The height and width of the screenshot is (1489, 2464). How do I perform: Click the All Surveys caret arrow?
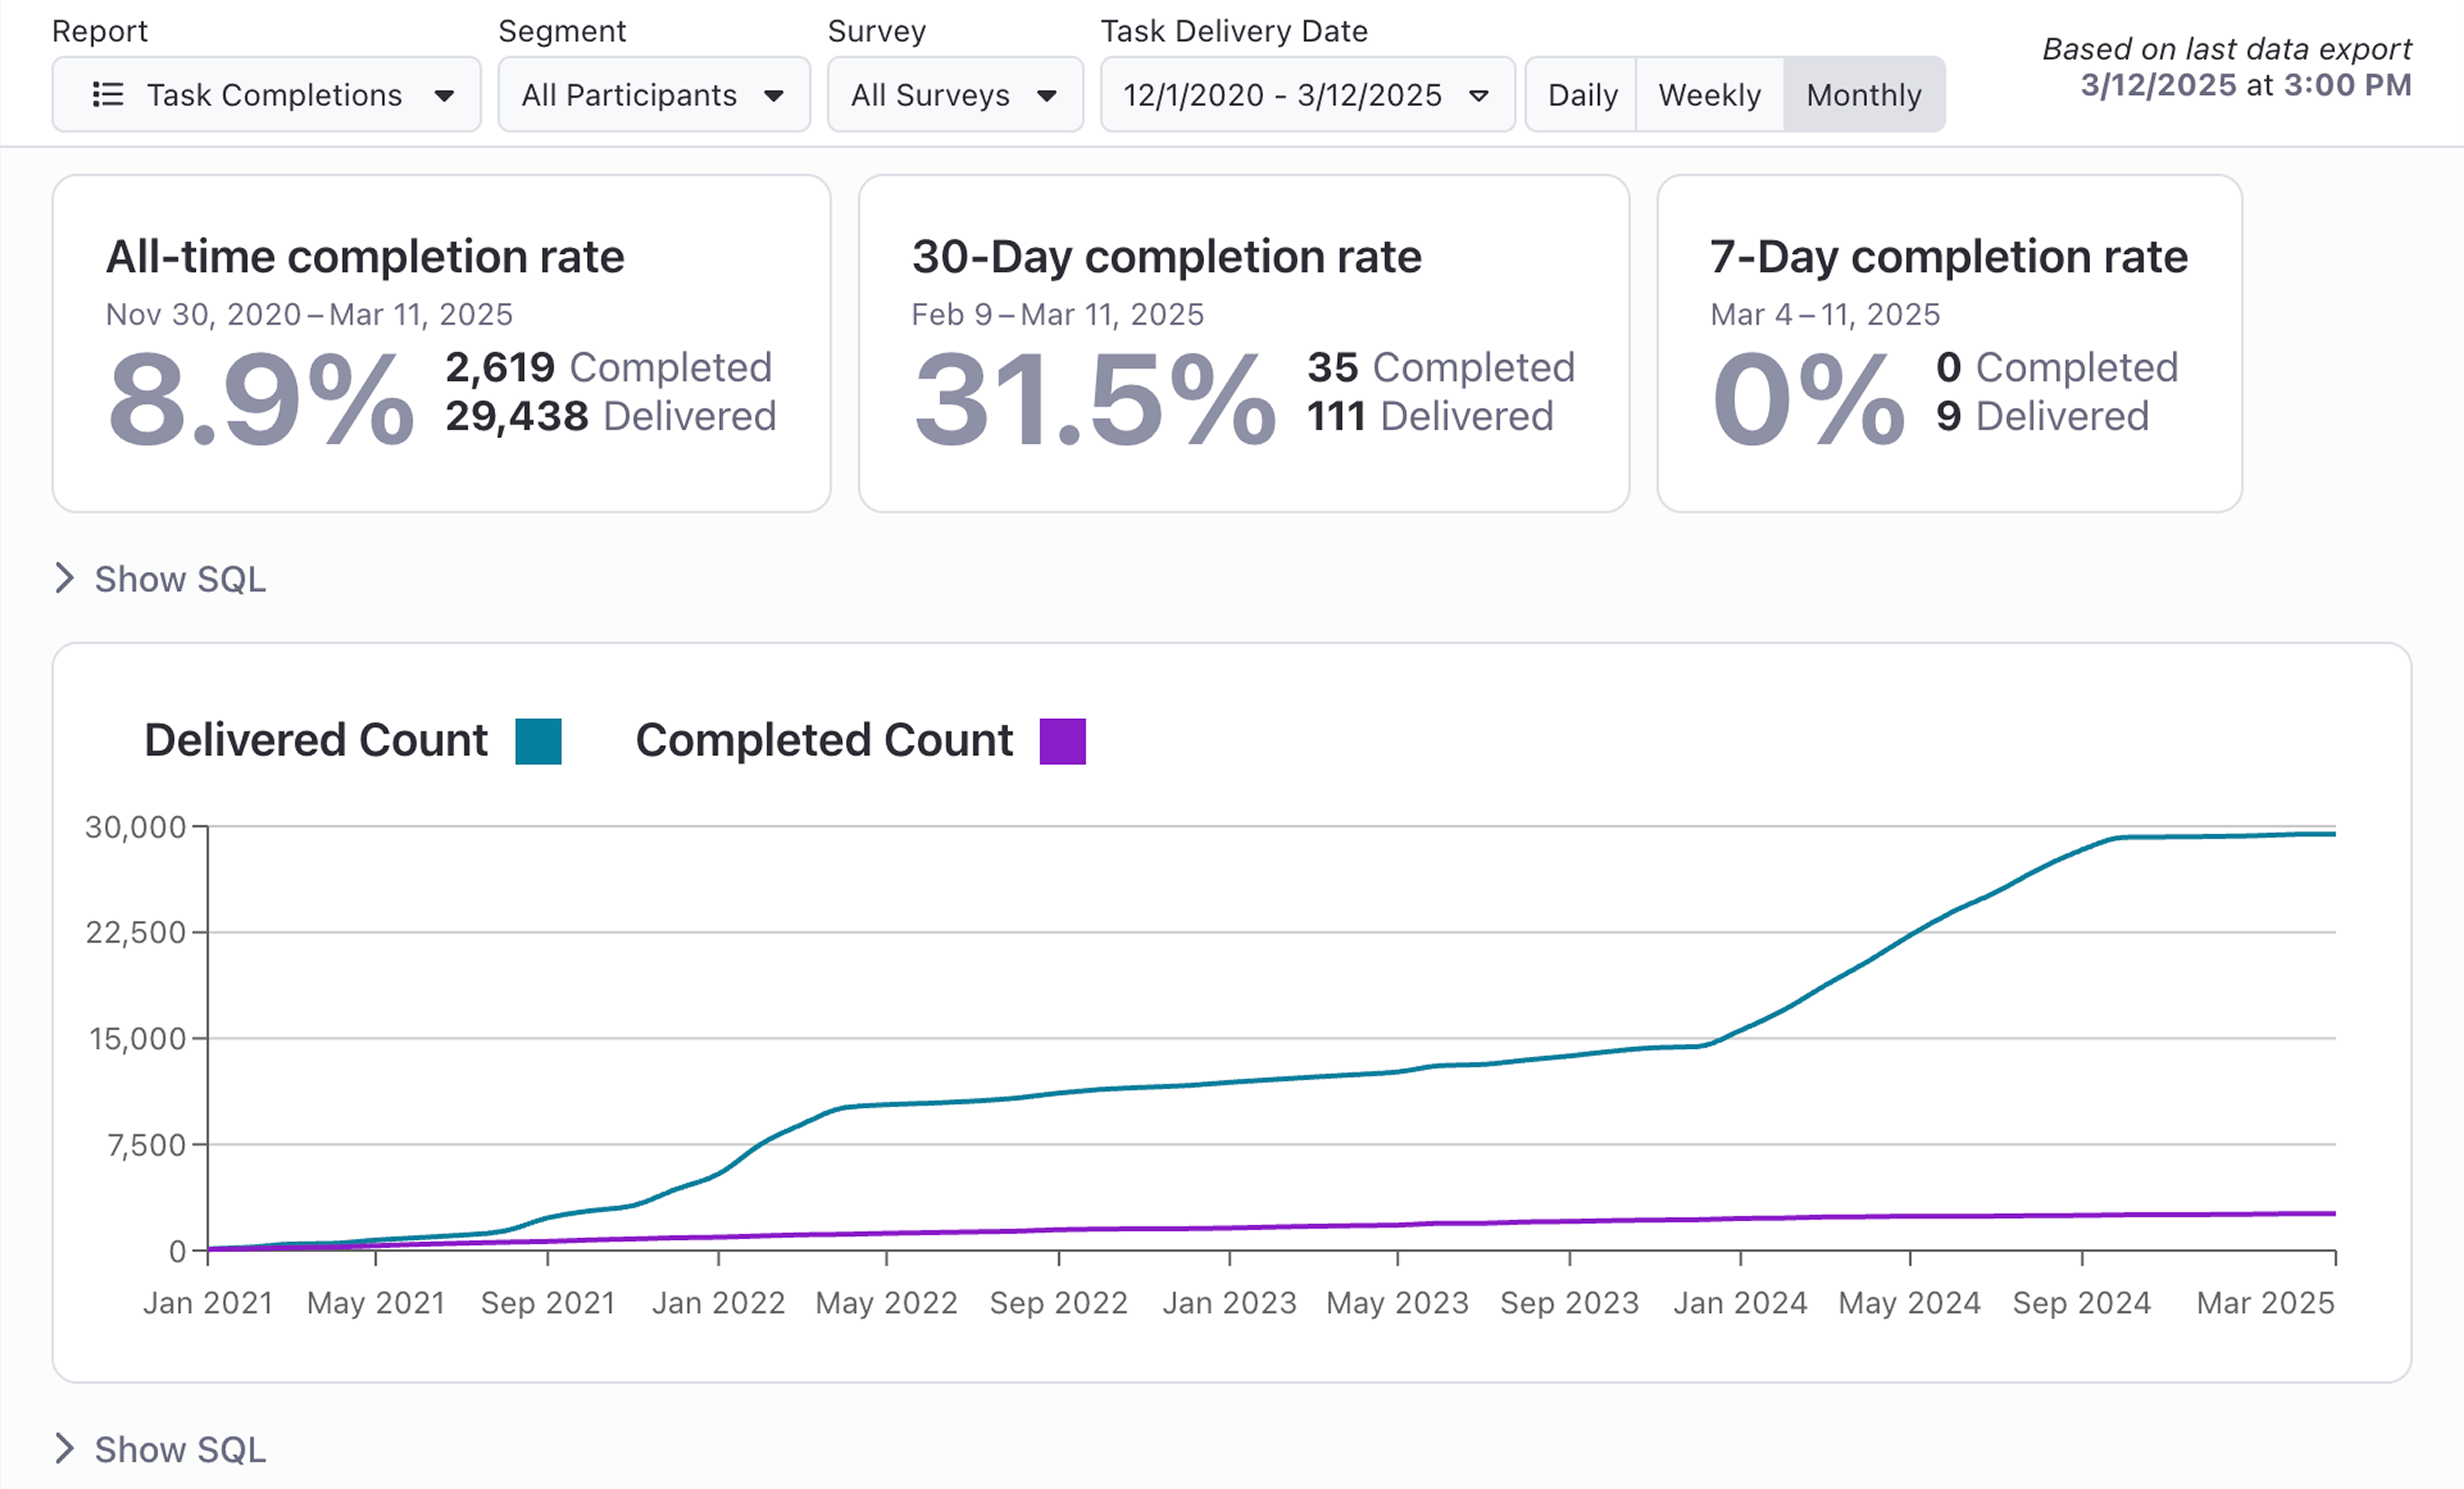click(x=1046, y=96)
